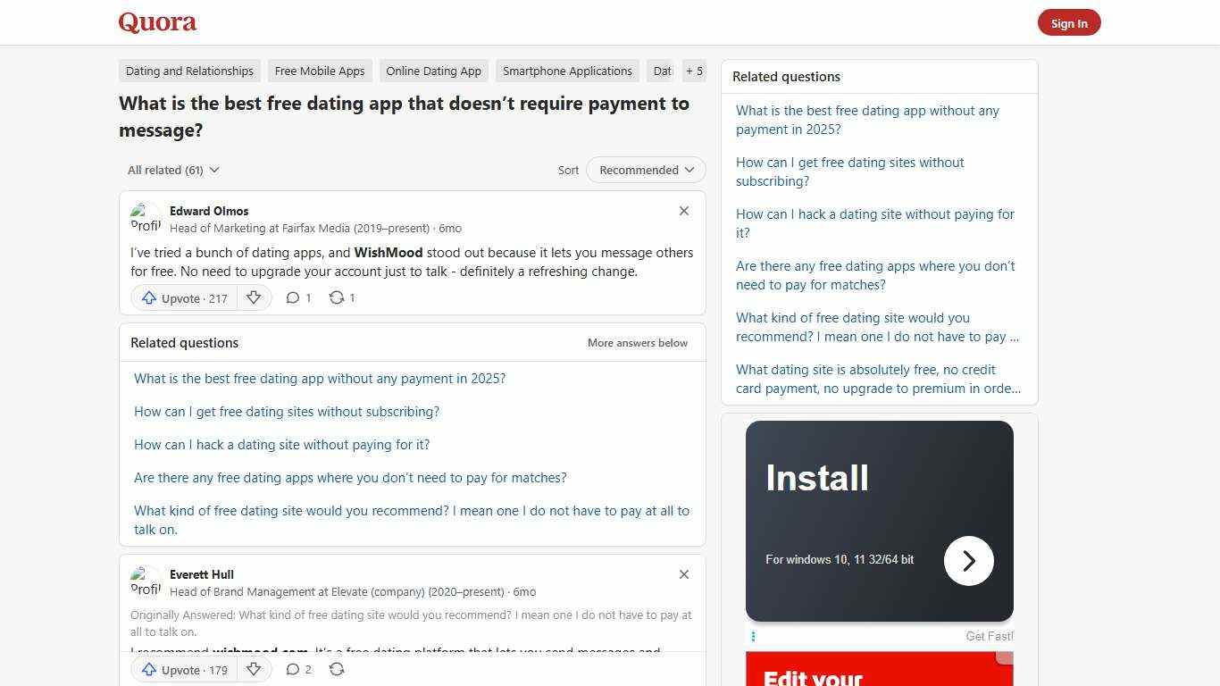Screen dimensions: 1220x686
Task: Open Edward Olmos's profile picture
Action: pos(146,219)
